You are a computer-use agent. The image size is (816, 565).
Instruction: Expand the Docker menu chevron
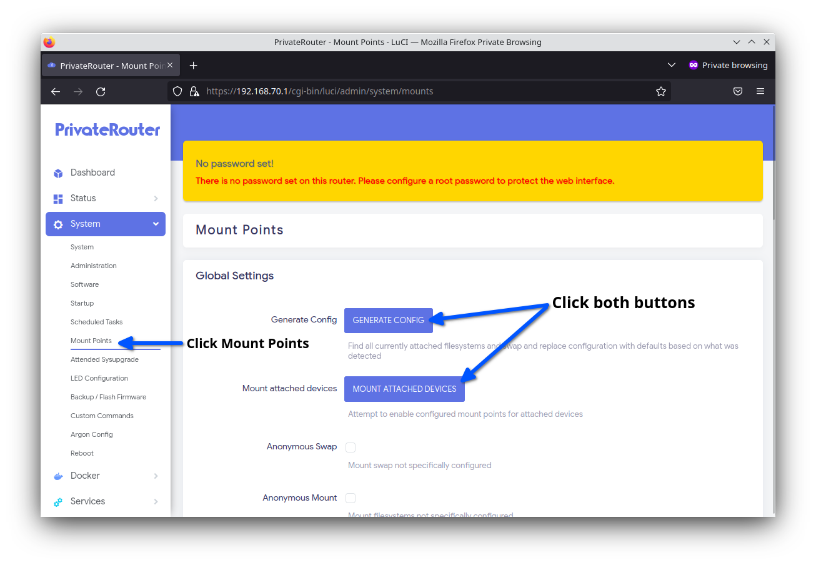156,476
